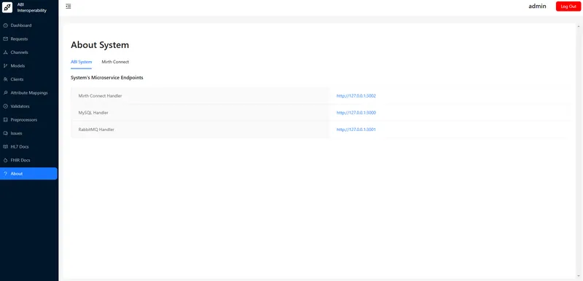The width and height of the screenshot is (583, 281).
Task: Switch to the Mirth Connect tab
Action: pos(115,62)
